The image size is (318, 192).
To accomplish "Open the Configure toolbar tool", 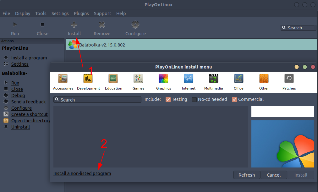I will click(x=135, y=28).
